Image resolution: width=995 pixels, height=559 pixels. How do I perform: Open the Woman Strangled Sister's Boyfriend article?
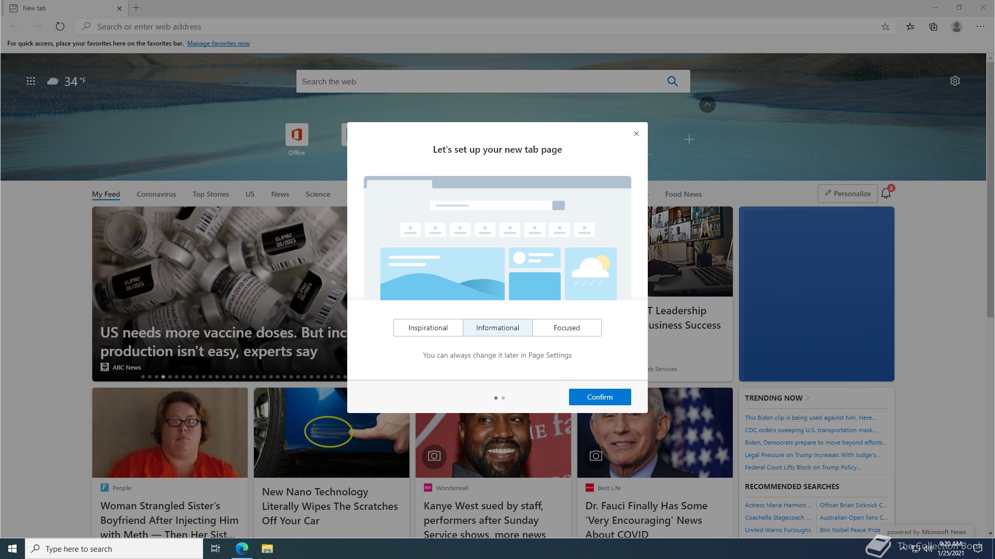[x=169, y=520]
